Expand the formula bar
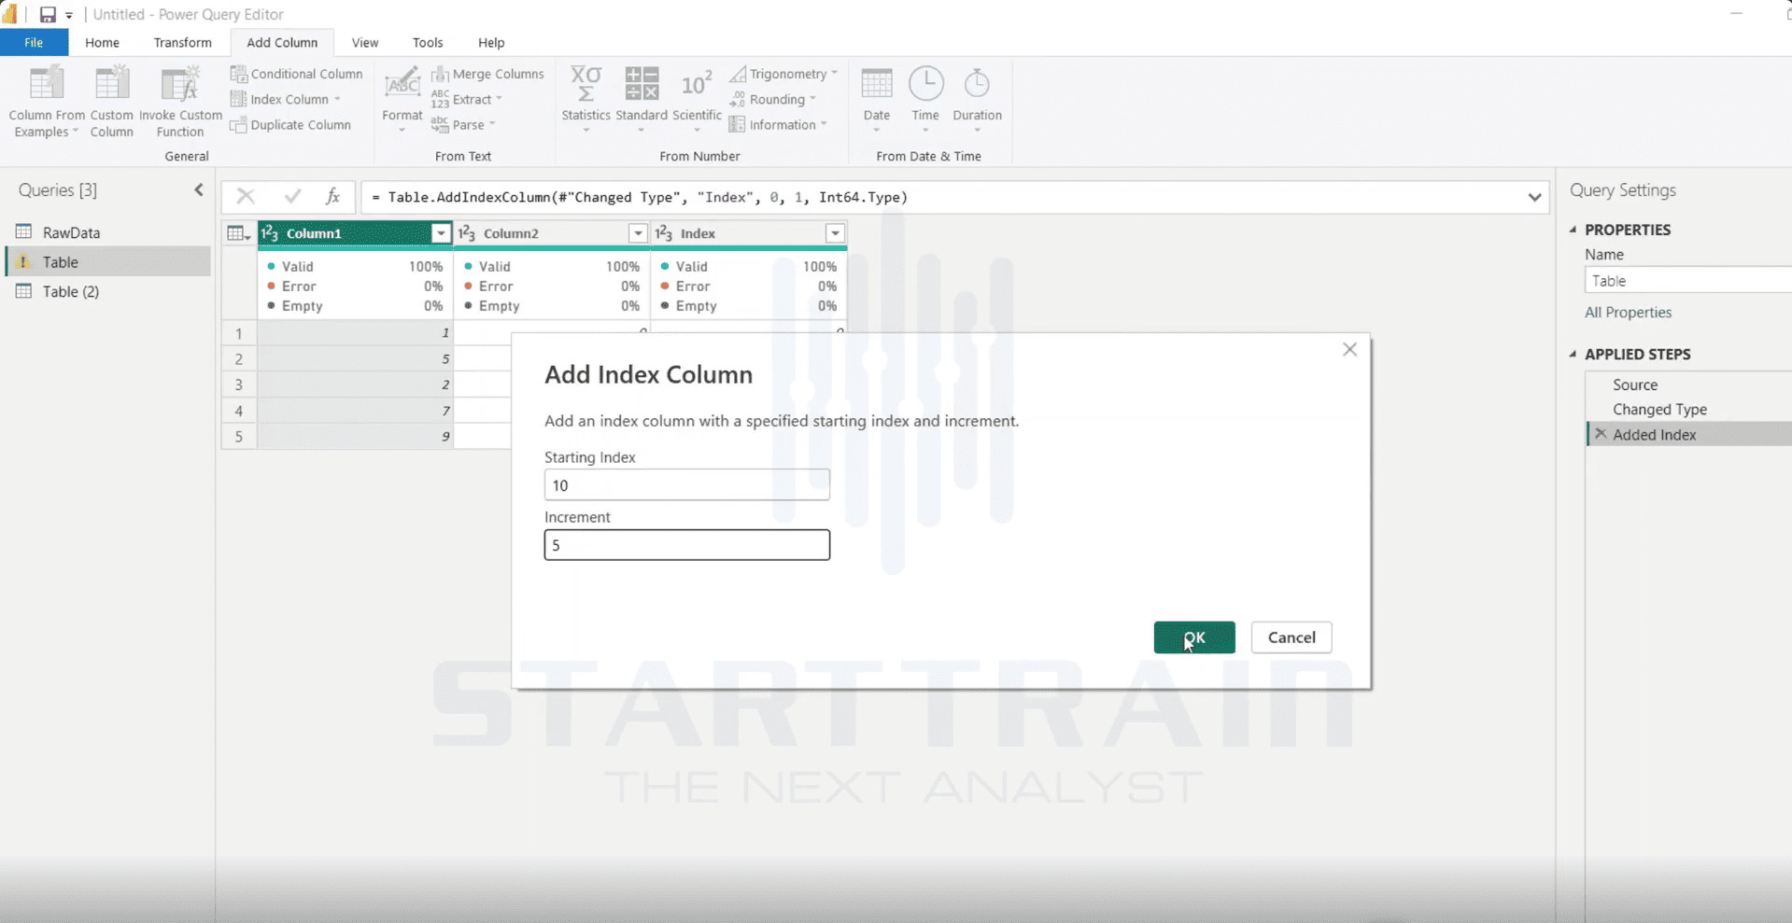This screenshot has height=923, width=1792. pyautogui.click(x=1534, y=197)
